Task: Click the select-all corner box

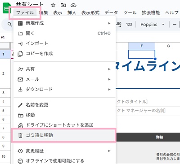Action: pyautogui.click(x=5, y=46)
